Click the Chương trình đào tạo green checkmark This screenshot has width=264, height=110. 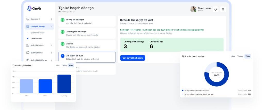tap(62, 32)
